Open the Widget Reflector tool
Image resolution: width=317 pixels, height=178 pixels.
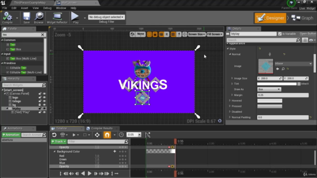click(x=57, y=18)
